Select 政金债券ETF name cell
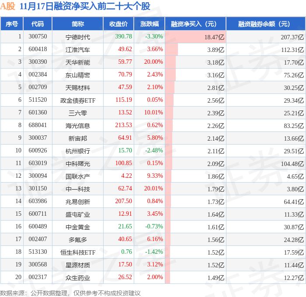Screen dimensions: 306x297 point(78,100)
